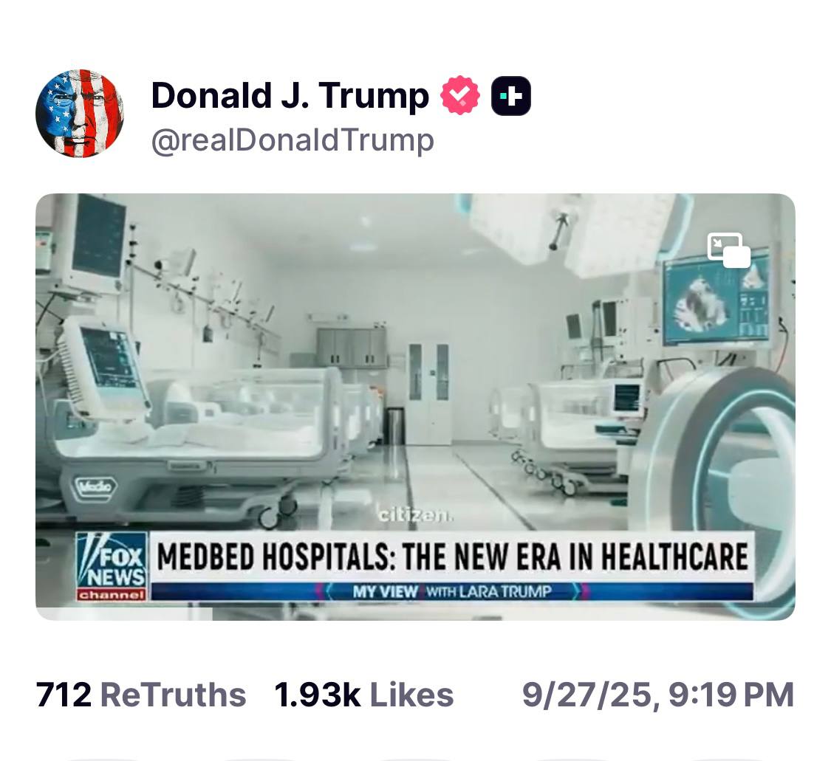
Task: View the 712 ReTruths list
Action: (x=141, y=695)
